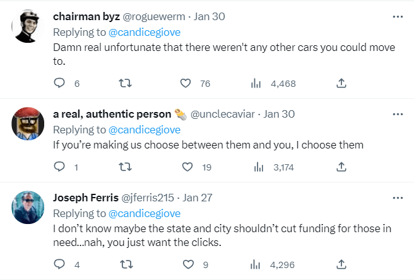Screen dimensions: 414x280
Task: Open Joseph Ferris's profile picture
Action: 28,208
